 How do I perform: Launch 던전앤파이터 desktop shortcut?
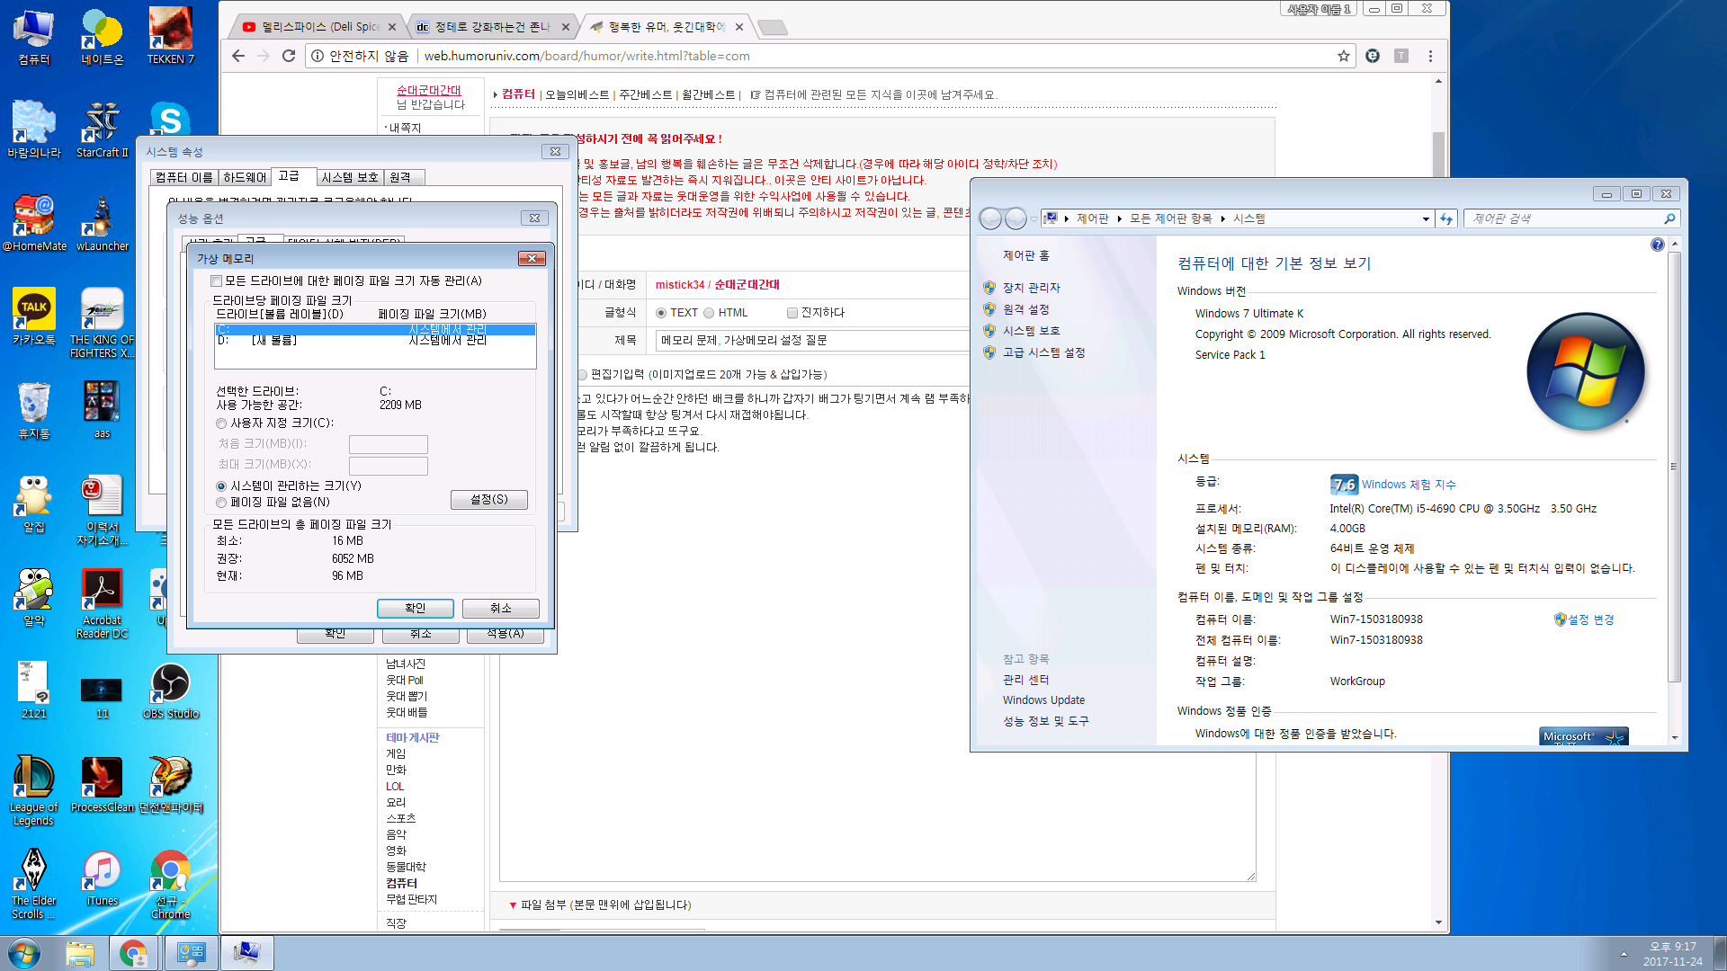[x=171, y=784]
